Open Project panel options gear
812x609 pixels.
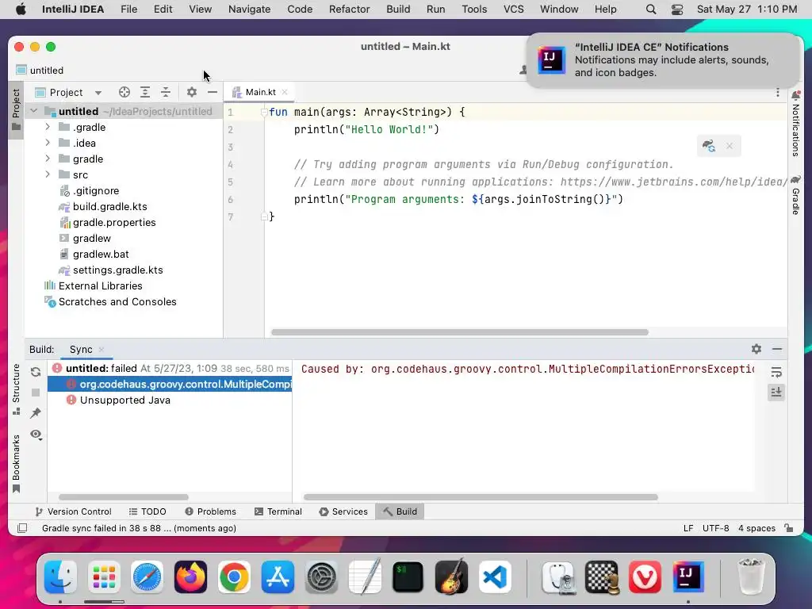192,92
